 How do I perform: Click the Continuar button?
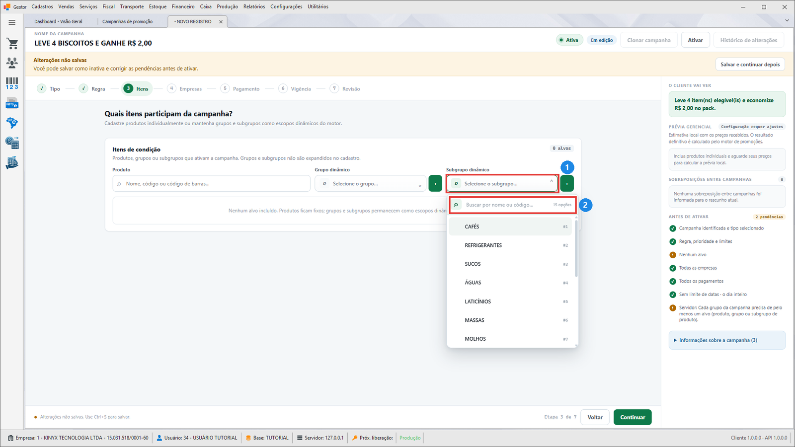[633, 417]
